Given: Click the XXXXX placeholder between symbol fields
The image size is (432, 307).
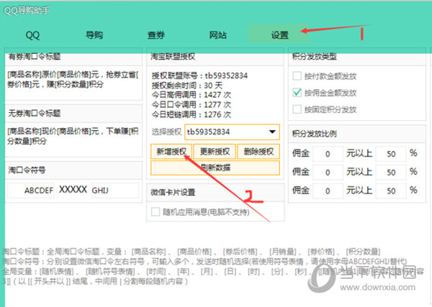Looking at the screenshot, I should (73, 189).
